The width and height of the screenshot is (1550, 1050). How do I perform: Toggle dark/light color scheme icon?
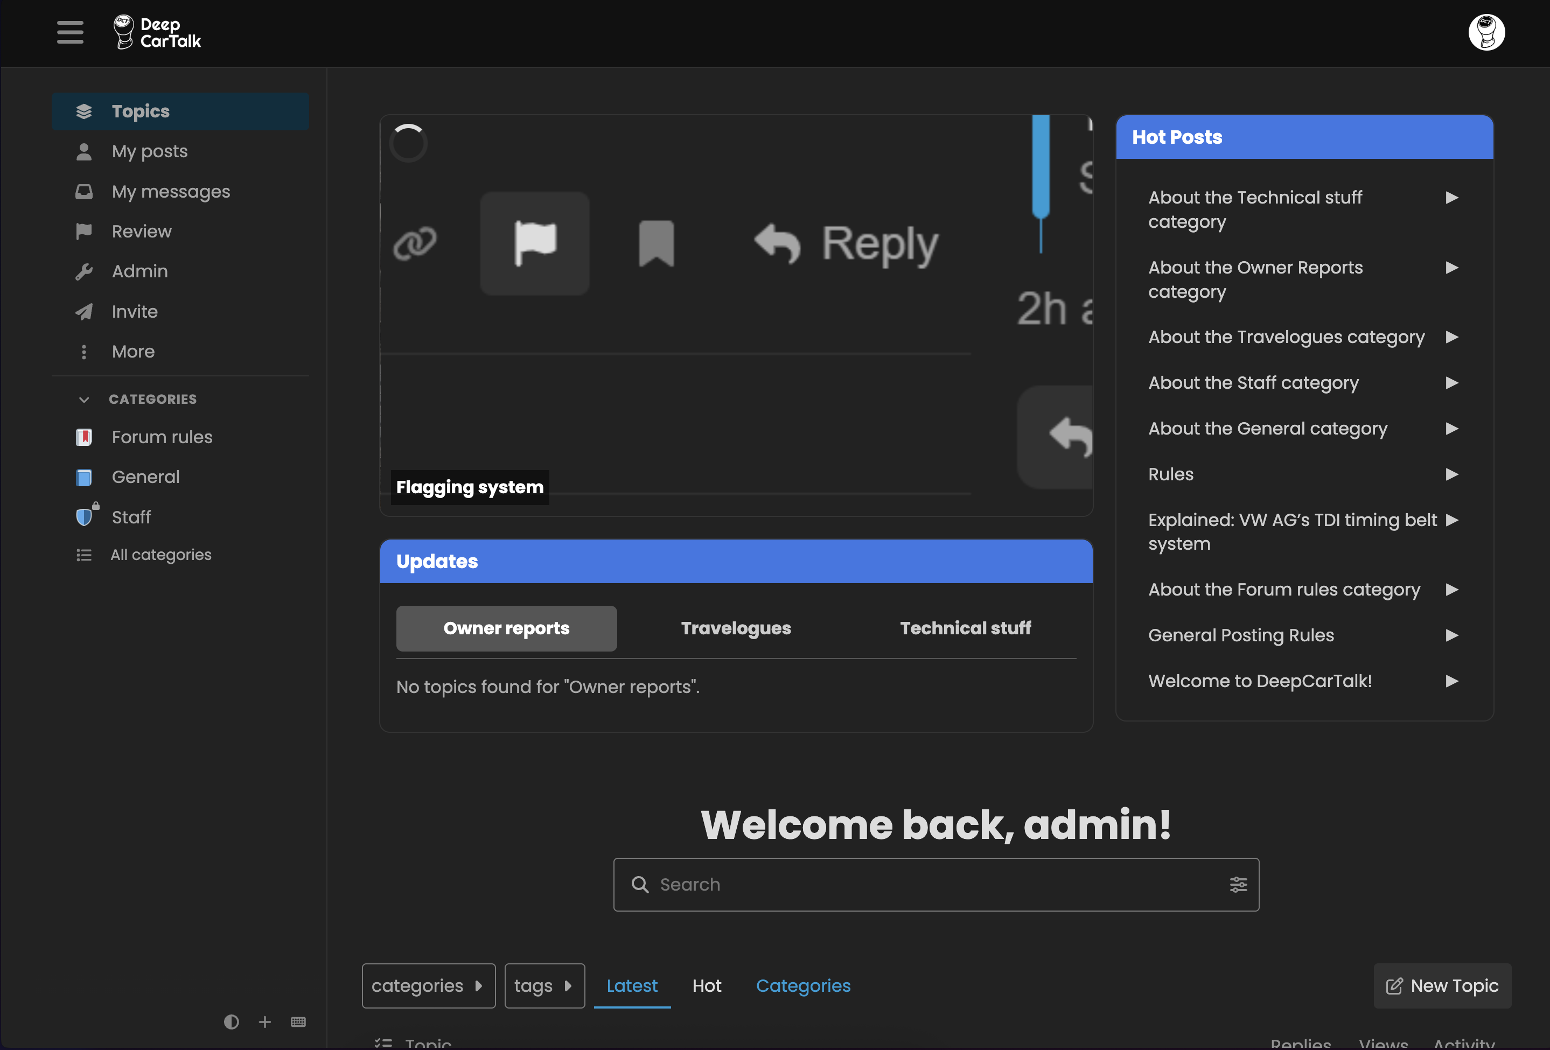[232, 1022]
